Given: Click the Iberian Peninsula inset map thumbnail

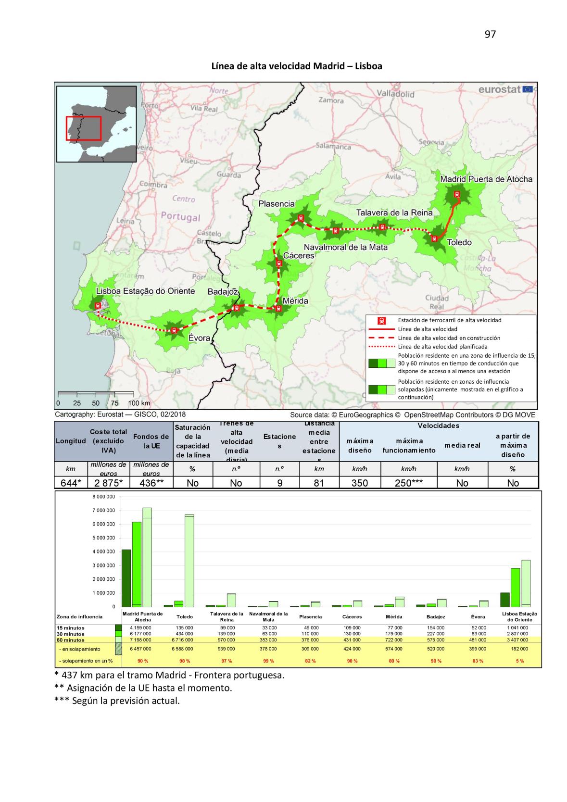Looking at the screenshot, I should tap(98, 124).
